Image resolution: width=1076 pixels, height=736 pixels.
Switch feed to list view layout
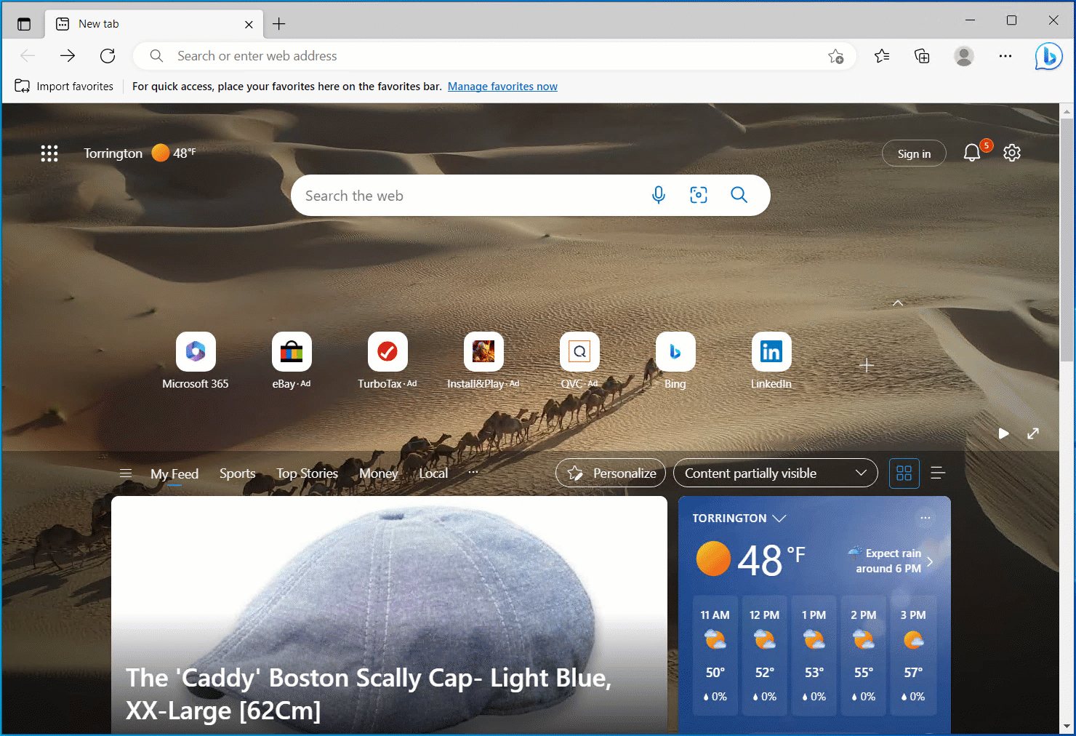(x=938, y=473)
